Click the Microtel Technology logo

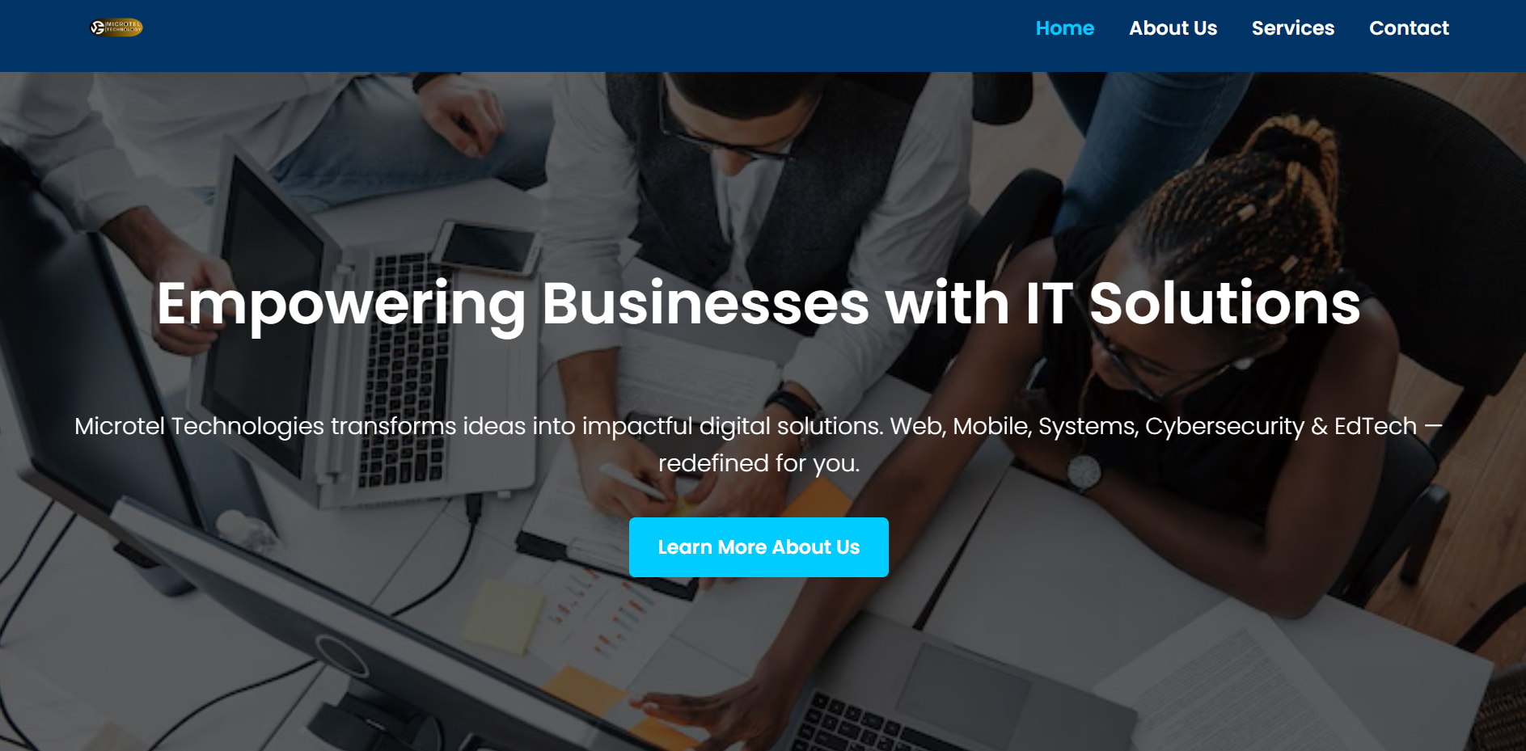click(x=116, y=27)
